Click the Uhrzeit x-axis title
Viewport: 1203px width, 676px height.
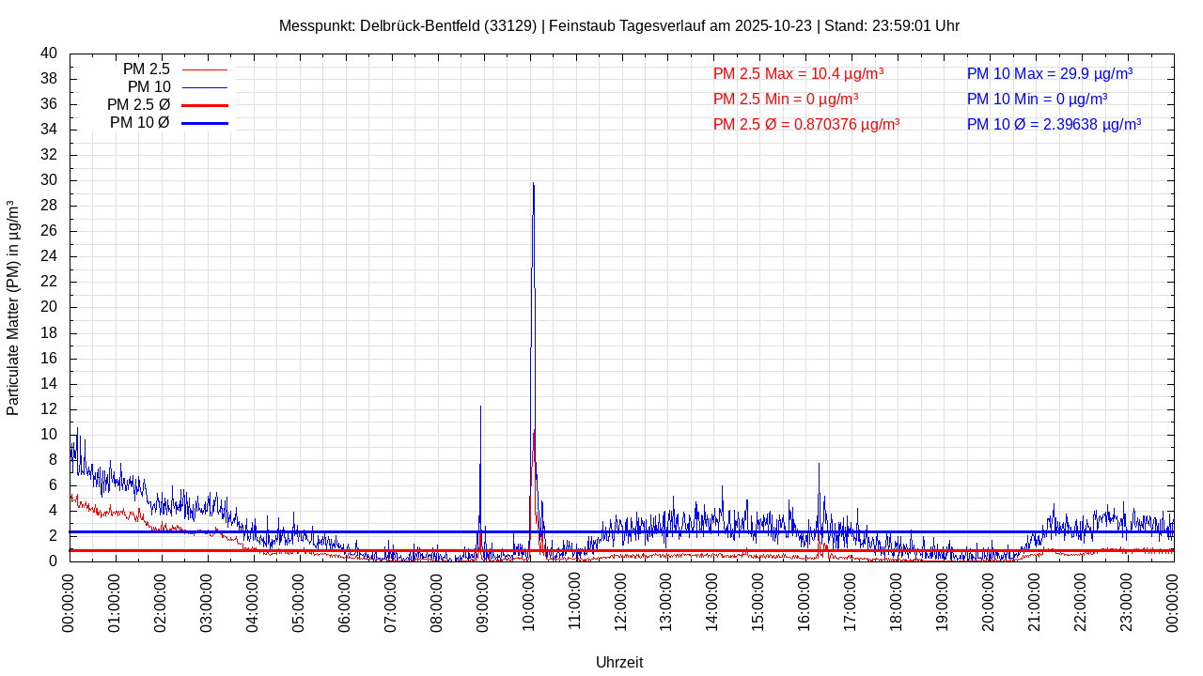point(619,662)
